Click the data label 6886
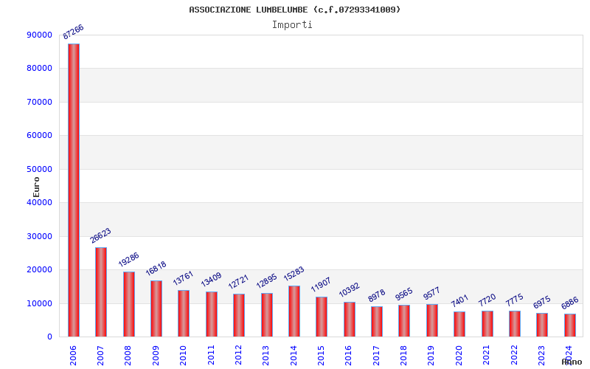The width and height of the screenshot is (590, 369). click(570, 303)
